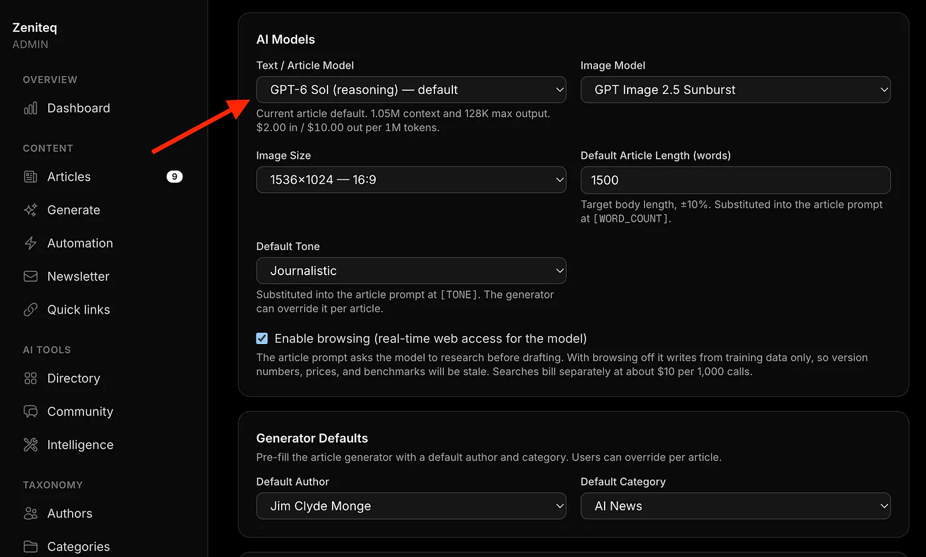Viewport: 926px width, 557px height.
Task: Click the Generate sparkles icon
Action: [x=30, y=210]
